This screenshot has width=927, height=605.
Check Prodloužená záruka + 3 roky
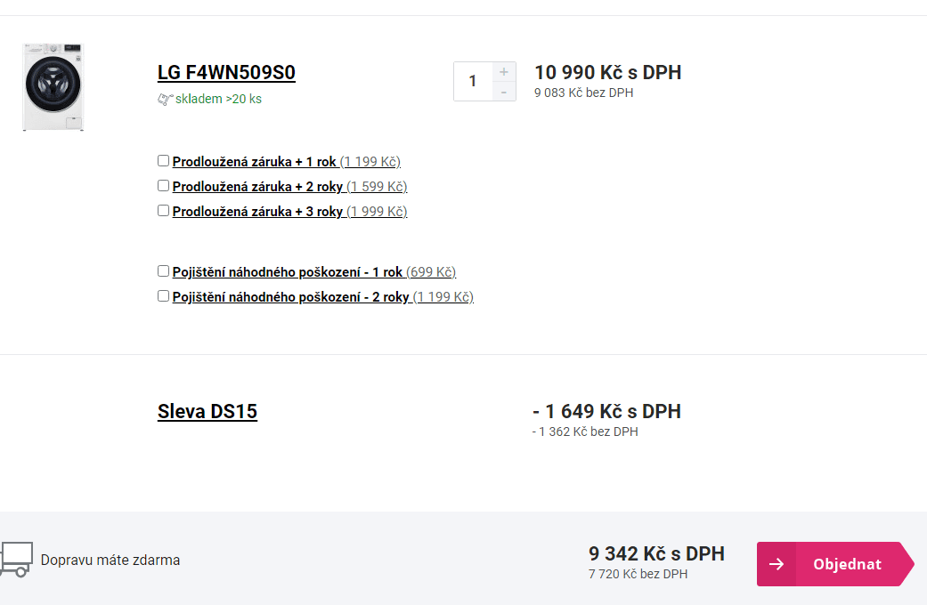point(163,210)
